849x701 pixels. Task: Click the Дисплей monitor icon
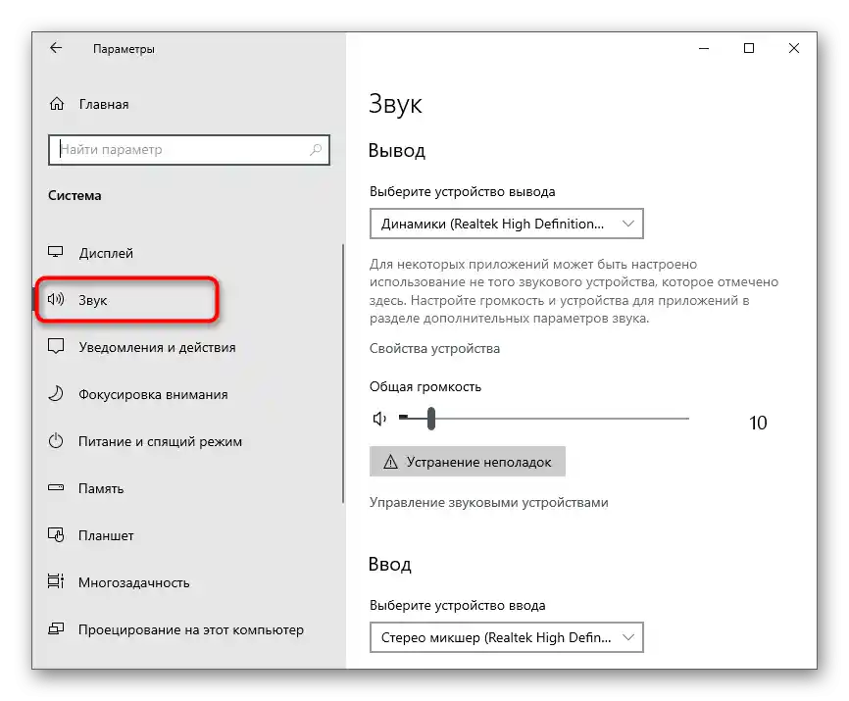pos(56,252)
